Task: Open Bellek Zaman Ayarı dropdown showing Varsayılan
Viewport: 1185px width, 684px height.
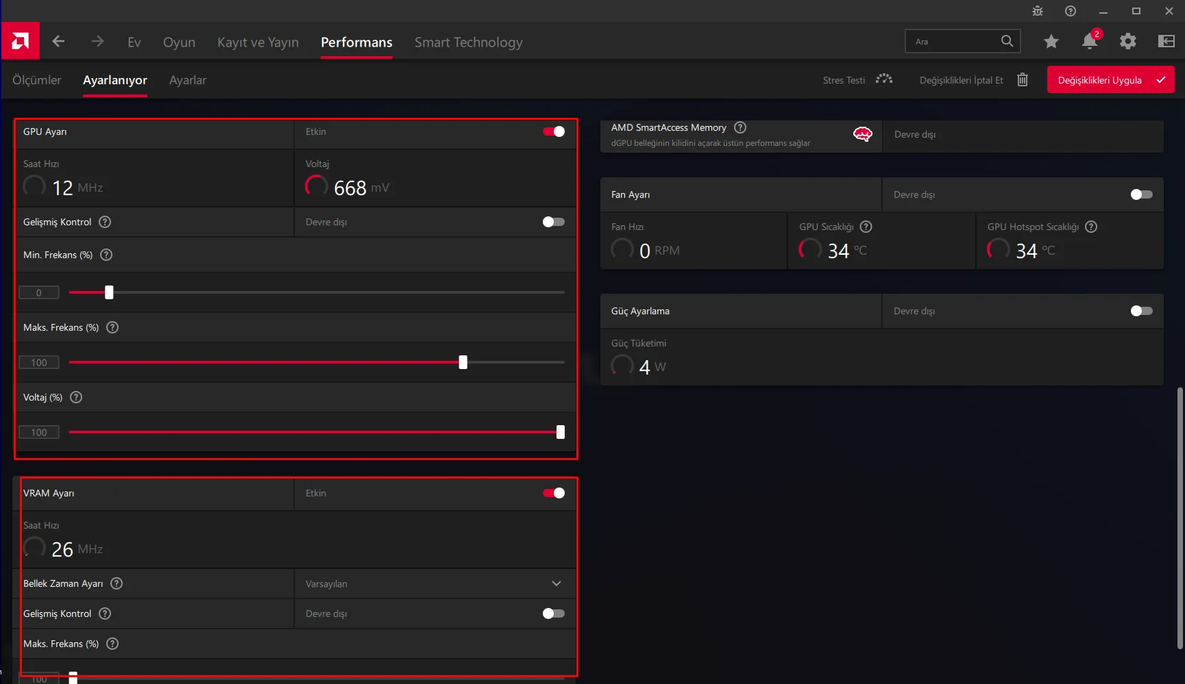Action: point(435,583)
